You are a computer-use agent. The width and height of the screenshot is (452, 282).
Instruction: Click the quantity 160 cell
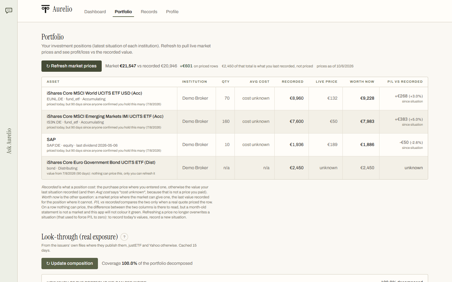tap(226, 121)
